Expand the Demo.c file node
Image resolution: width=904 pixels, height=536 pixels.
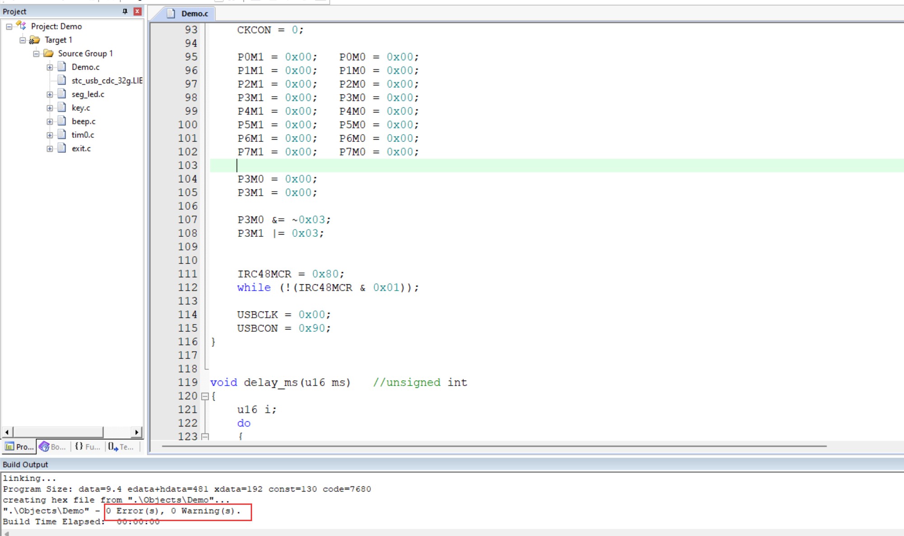coord(50,67)
